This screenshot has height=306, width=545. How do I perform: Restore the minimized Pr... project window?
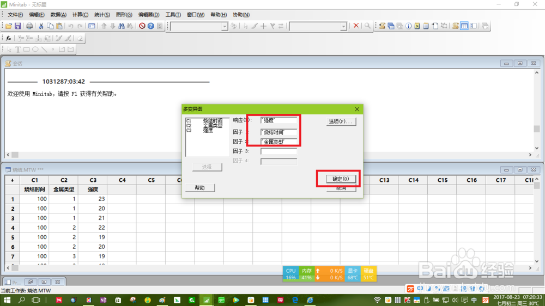point(30,282)
